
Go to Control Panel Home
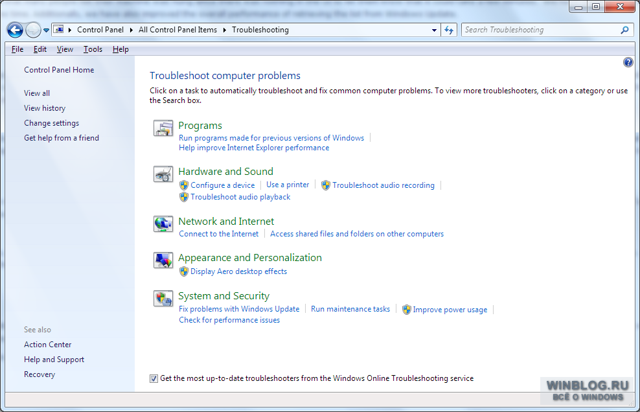59,70
